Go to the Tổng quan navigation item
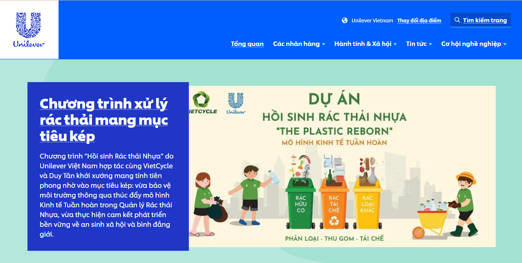522x263 pixels. click(x=247, y=44)
